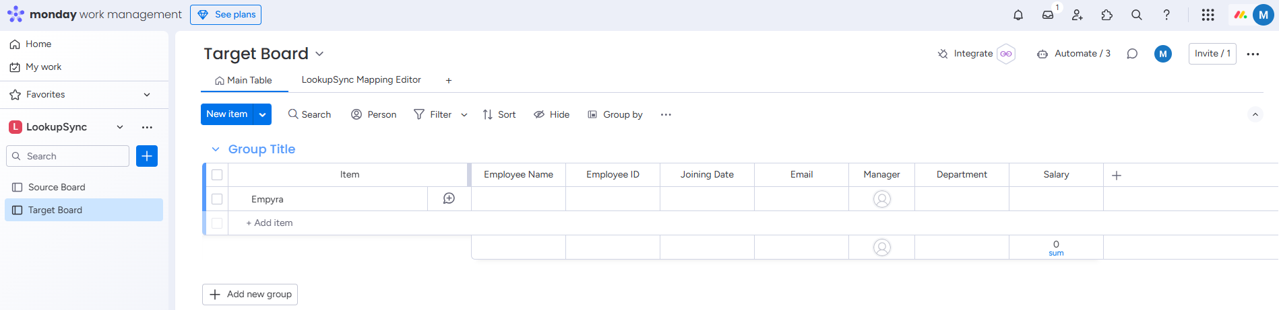
Task: Collapse the Group Title group
Action: point(216,149)
